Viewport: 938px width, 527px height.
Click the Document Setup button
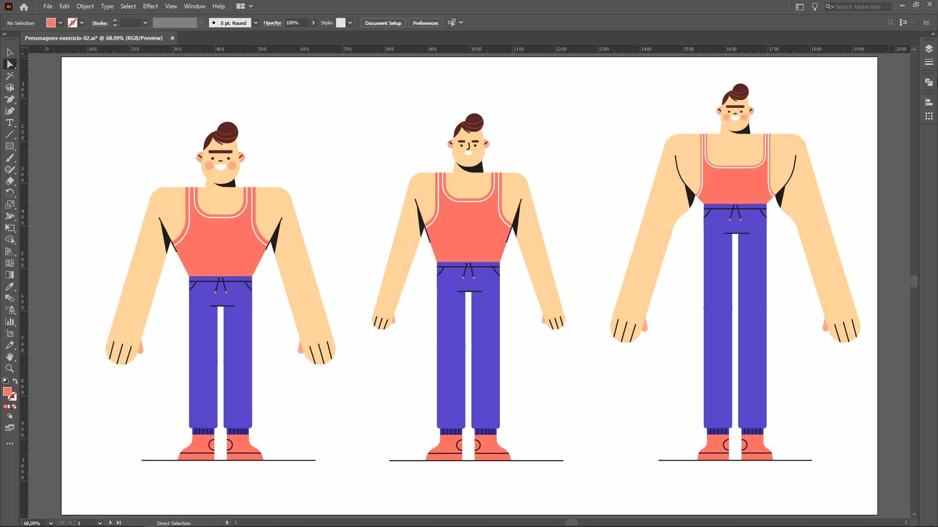click(383, 23)
